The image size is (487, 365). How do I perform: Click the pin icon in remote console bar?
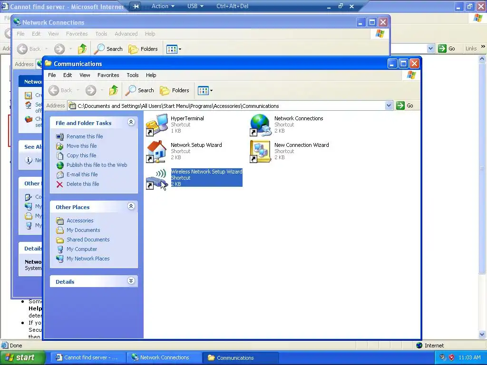(136, 6)
